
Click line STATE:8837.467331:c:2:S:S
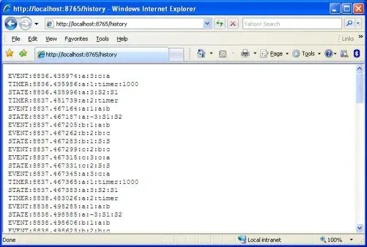pos(59,166)
